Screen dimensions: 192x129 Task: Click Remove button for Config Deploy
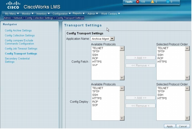(140, 106)
